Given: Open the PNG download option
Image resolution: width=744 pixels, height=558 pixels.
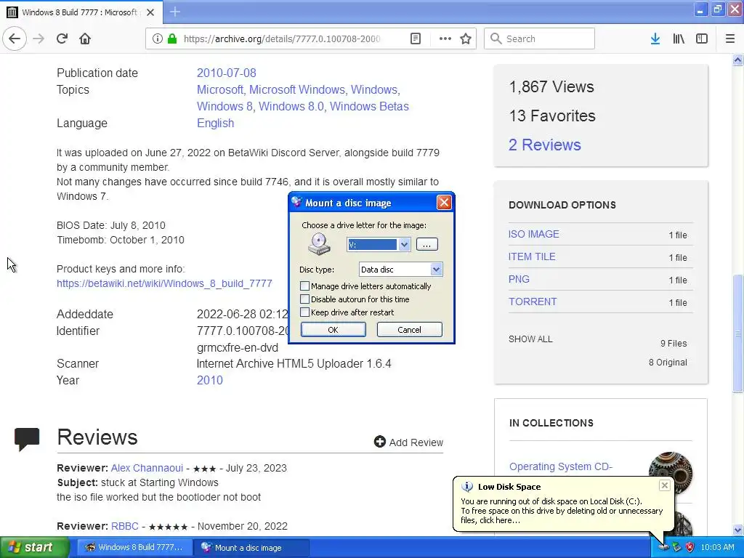Looking at the screenshot, I should [519, 279].
